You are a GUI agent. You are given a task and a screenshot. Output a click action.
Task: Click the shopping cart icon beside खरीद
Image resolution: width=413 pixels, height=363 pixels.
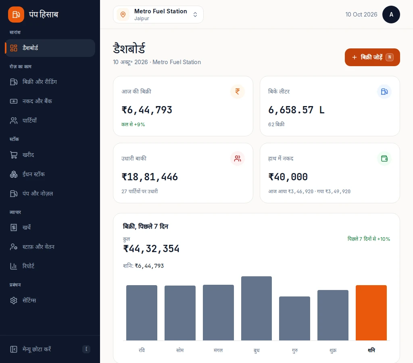tap(14, 155)
